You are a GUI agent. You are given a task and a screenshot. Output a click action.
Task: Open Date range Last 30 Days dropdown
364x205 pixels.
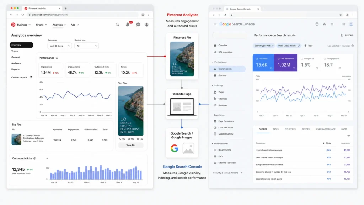point(60,46)
